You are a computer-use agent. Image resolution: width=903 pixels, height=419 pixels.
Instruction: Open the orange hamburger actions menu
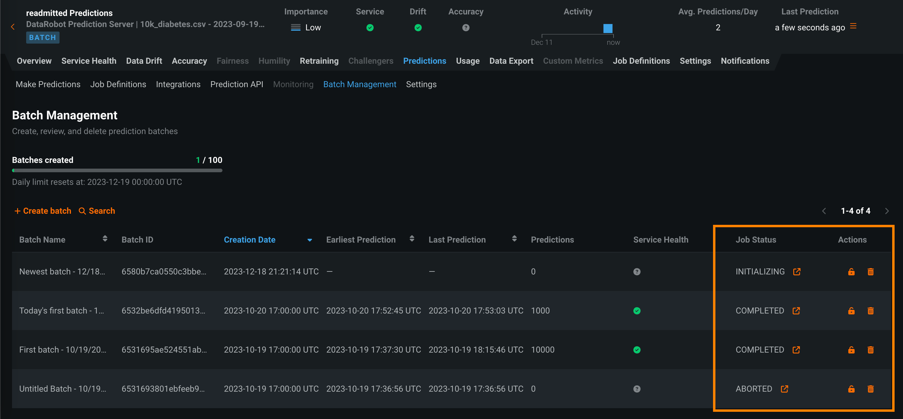coord(853,26)
